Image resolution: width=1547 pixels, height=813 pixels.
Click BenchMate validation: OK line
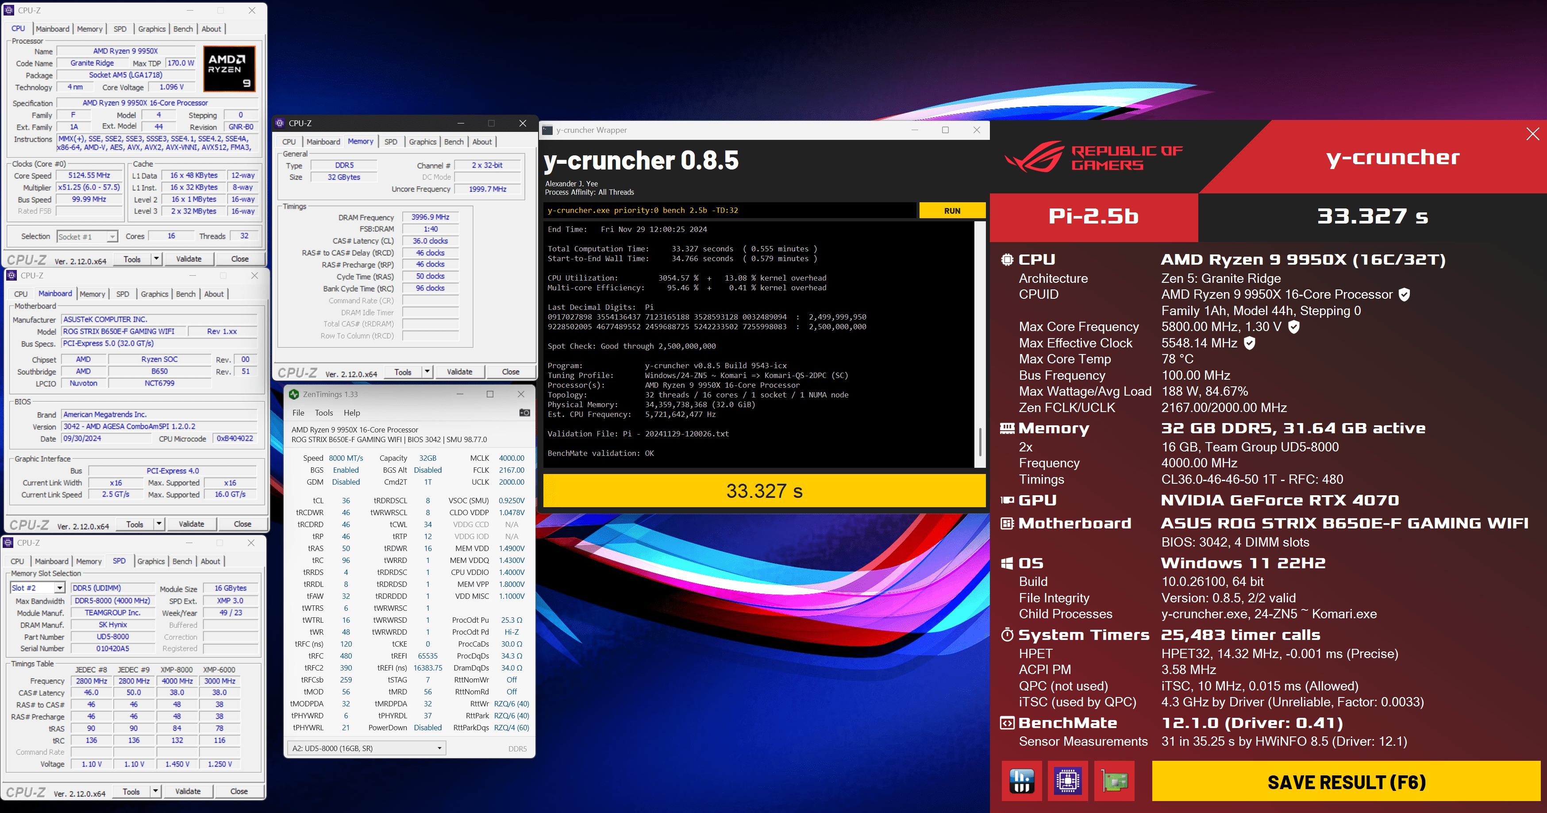point(600,453)
